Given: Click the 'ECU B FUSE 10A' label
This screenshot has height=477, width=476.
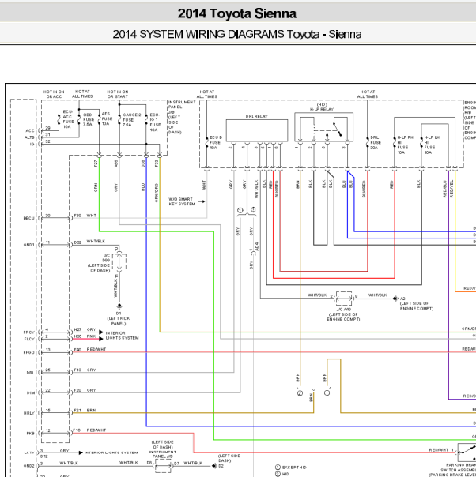Looking at the screenshot, I should pos(216,143).
